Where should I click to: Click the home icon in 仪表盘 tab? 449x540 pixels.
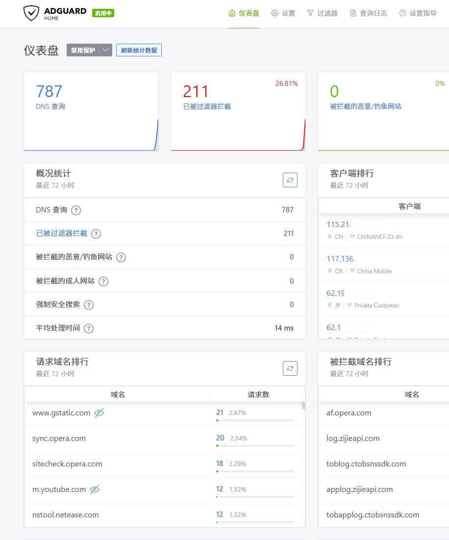coord(232,13)
